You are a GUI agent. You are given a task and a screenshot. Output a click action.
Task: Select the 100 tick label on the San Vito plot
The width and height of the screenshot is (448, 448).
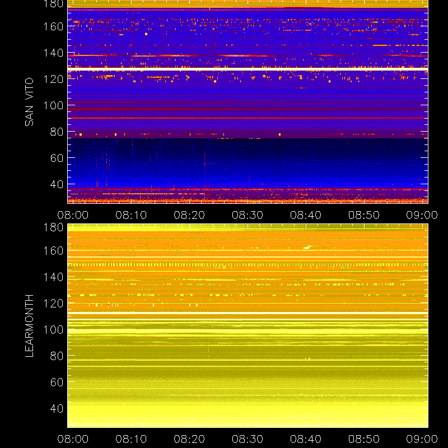pyautogui.click(x=53, y=105)
